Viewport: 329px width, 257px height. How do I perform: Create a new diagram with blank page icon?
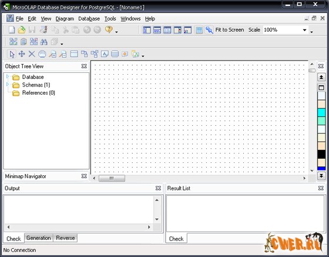click(x=12, y=30)
